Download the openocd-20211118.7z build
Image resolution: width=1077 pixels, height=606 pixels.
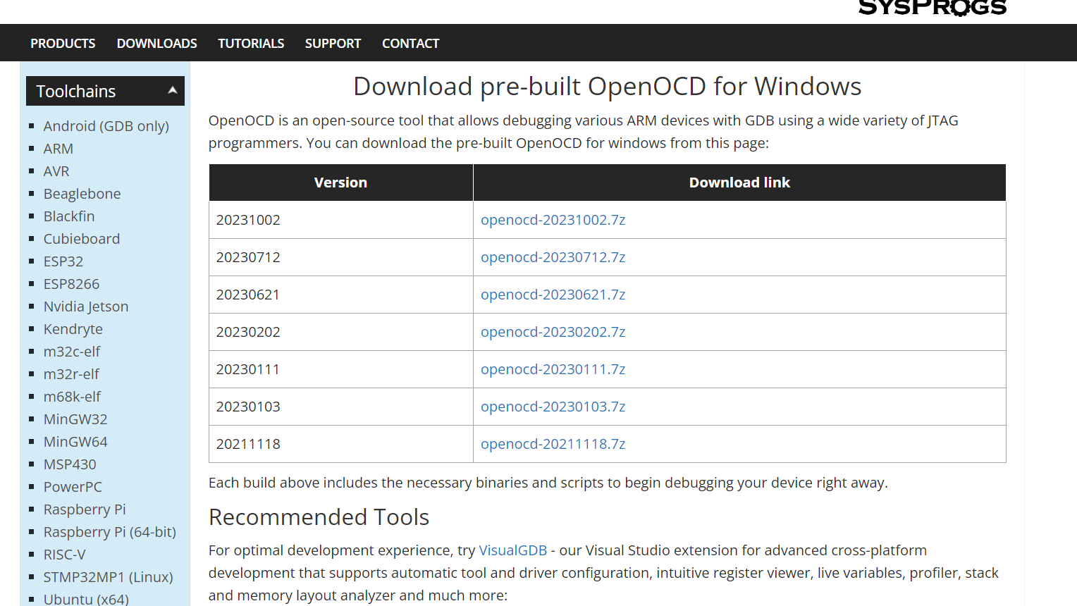(x=553, y=443)
